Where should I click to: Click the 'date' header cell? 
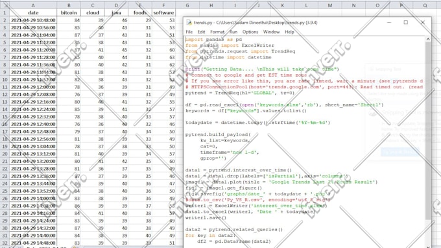tap(33, 13)
